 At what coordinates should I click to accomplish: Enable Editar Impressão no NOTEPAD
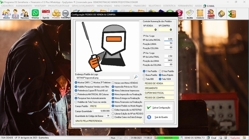(127, 110)
